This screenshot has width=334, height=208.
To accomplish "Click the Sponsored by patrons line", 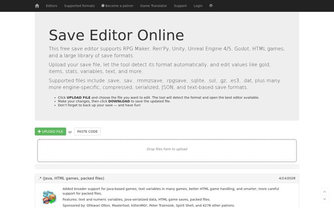I will (149, 205).
